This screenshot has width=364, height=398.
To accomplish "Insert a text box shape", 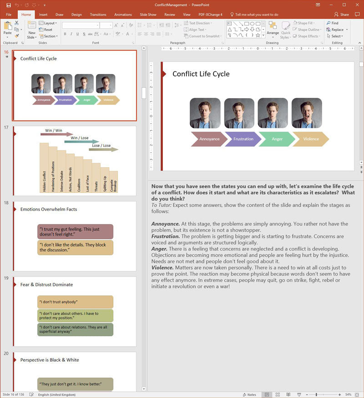I will pyautogui.click(x=229, y=24).
